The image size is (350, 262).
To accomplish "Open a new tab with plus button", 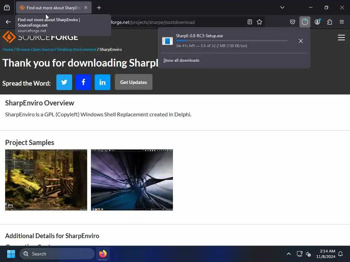I will pyautogui.click(x=99, y=8).
